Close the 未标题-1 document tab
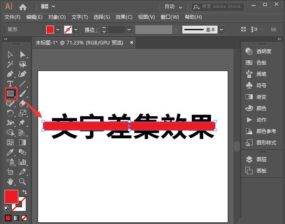This screenshot has width=285, height=224. click(x=132, y=42)
